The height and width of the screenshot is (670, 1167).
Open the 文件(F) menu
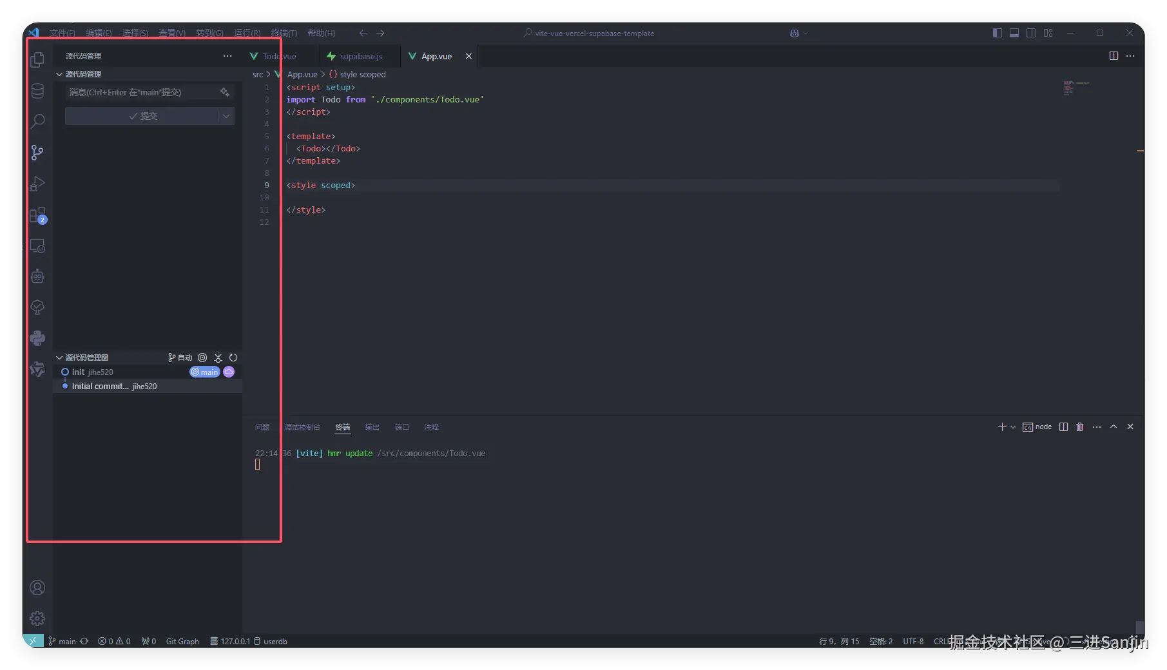point(63,33)
